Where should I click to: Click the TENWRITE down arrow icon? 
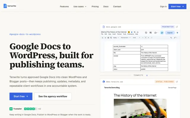pos(147,75)
